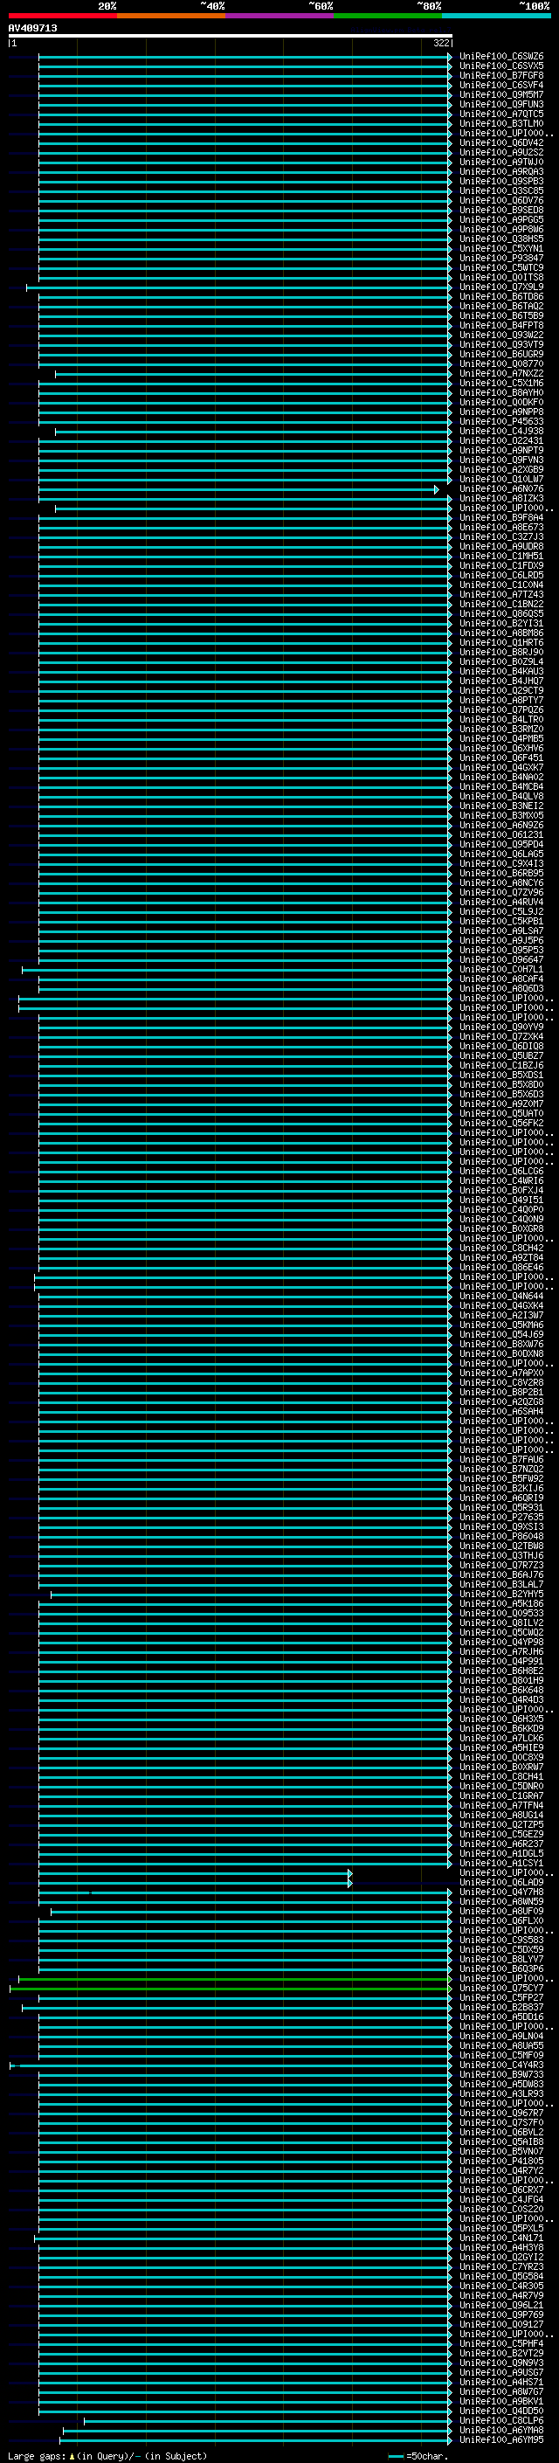Click the ~20% red legend segment

(x=62, y=16)
